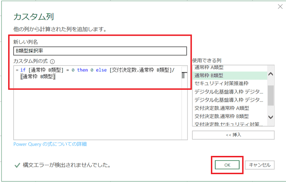Viewport: 286px width, 182px height.
Task: Confirm the custom column with OK
Action: (x=227, y=165)
